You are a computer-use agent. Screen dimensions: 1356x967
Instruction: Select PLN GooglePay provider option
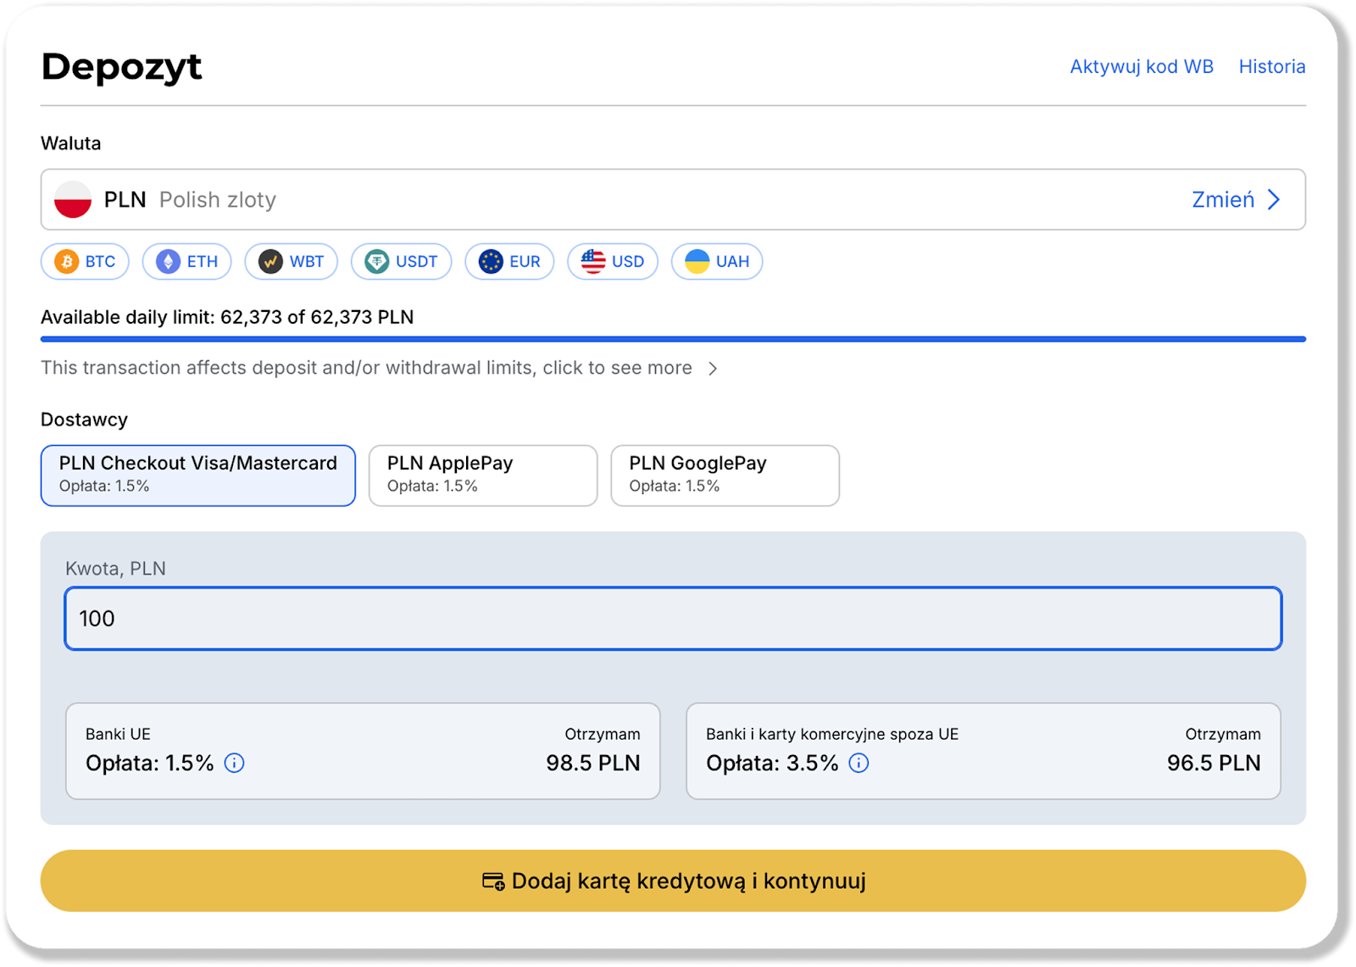point(725,475)
